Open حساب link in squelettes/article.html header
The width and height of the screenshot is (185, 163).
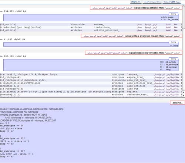(x=95, y=8)
